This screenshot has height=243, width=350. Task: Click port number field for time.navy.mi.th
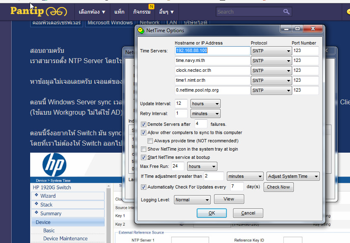pyautogui.click(x=306, y=61)
